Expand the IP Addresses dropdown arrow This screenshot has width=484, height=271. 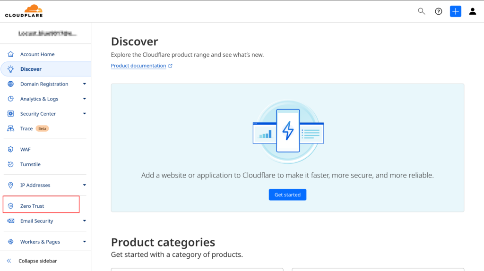(84, 185)
